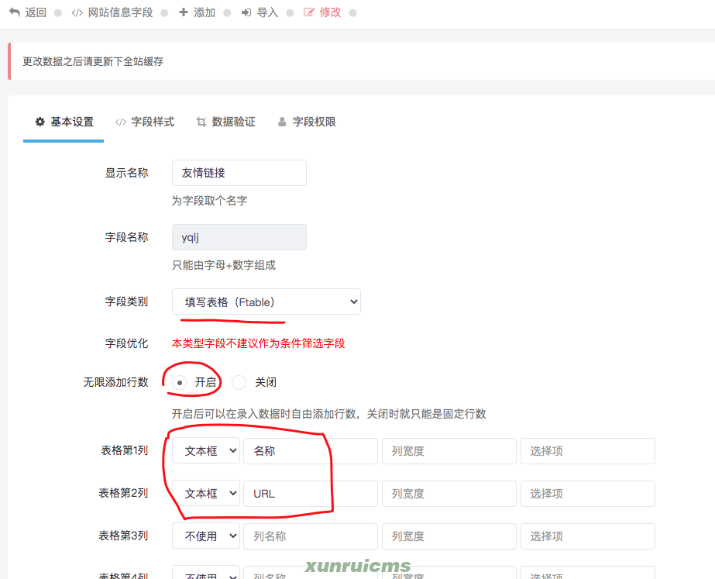Click the crop icon beside 数据验证
715x579 pixels.
pos(201,122)
